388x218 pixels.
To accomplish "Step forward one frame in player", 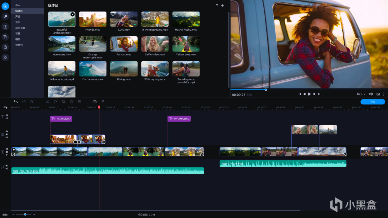I will (314, 94).
